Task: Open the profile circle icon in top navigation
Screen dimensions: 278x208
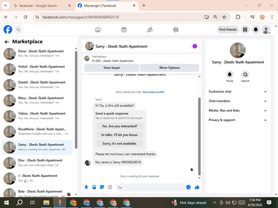Action: [x=176, y=29]
